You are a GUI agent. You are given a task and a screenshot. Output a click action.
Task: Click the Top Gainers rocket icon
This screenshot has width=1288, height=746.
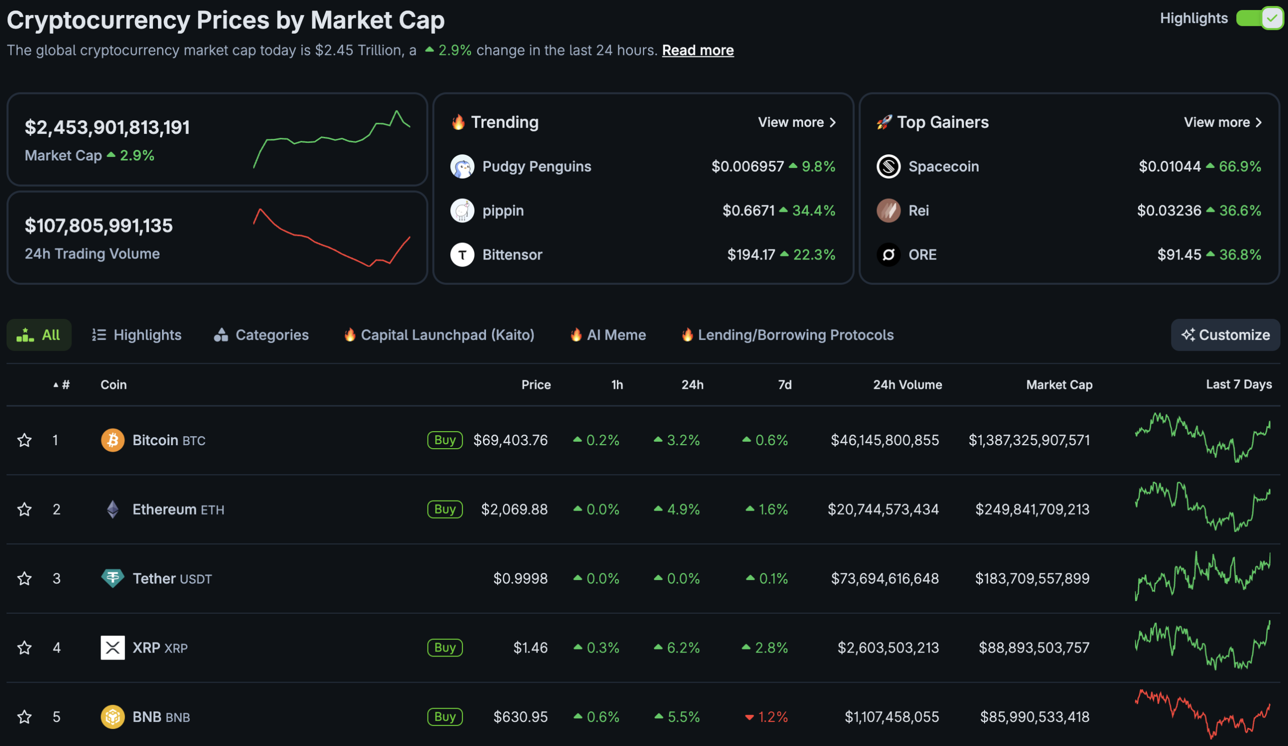click(884, 122)
